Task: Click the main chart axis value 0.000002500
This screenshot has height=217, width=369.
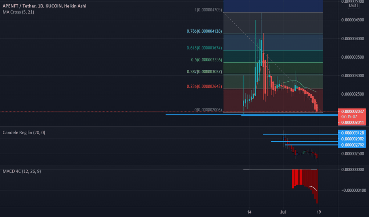Action: tap(352, 94)
